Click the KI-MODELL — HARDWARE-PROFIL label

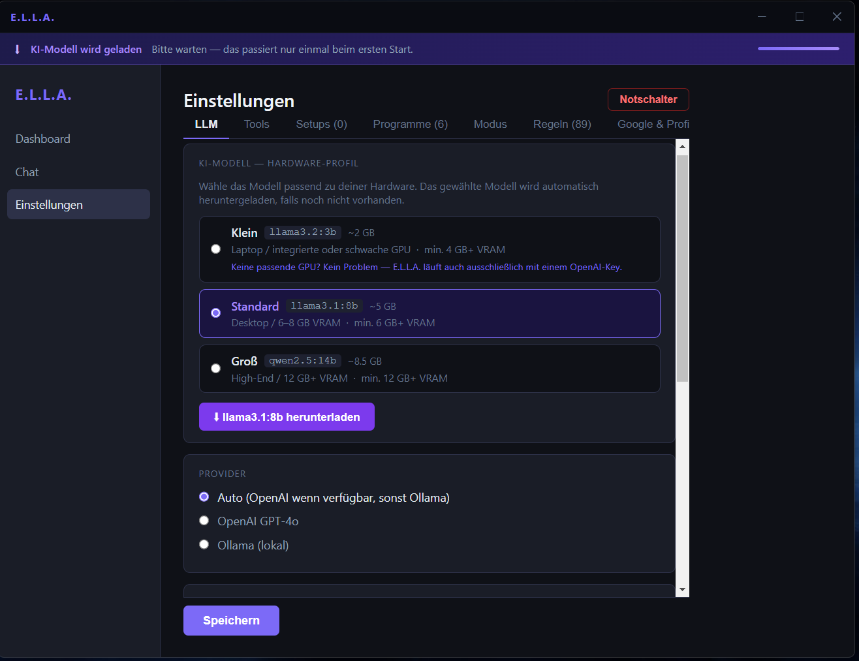coord(279,164)
